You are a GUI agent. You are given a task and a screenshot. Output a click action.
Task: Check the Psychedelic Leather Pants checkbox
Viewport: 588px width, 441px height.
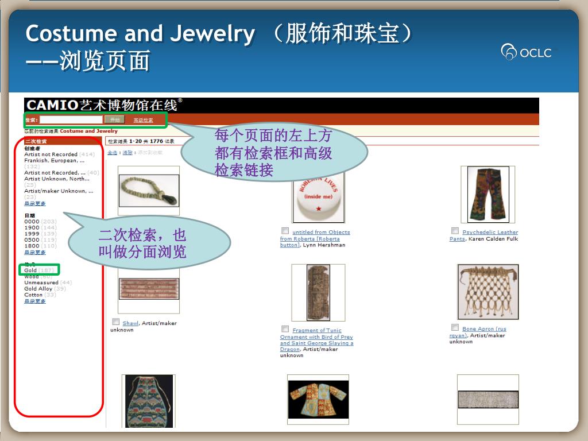455,231
